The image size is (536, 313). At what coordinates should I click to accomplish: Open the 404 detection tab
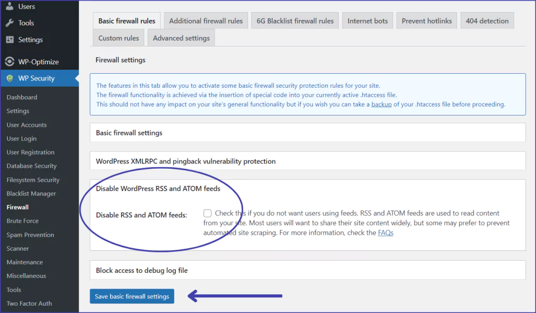[x=487, y=21]
